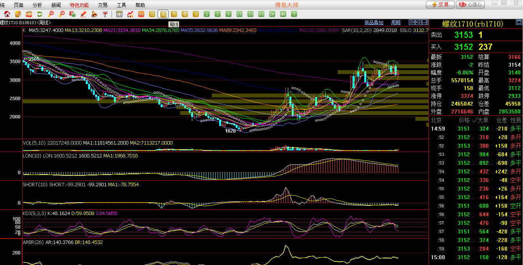Switch to 3-minute chart
The image size is (523, 265).
[x=218, y=14]
